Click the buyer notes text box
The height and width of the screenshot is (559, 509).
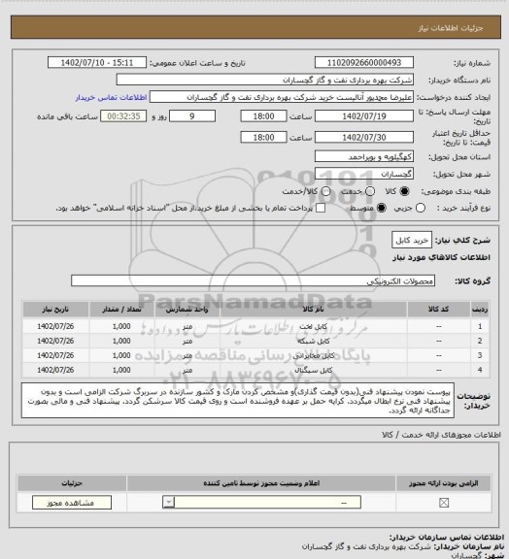point(238,401)
